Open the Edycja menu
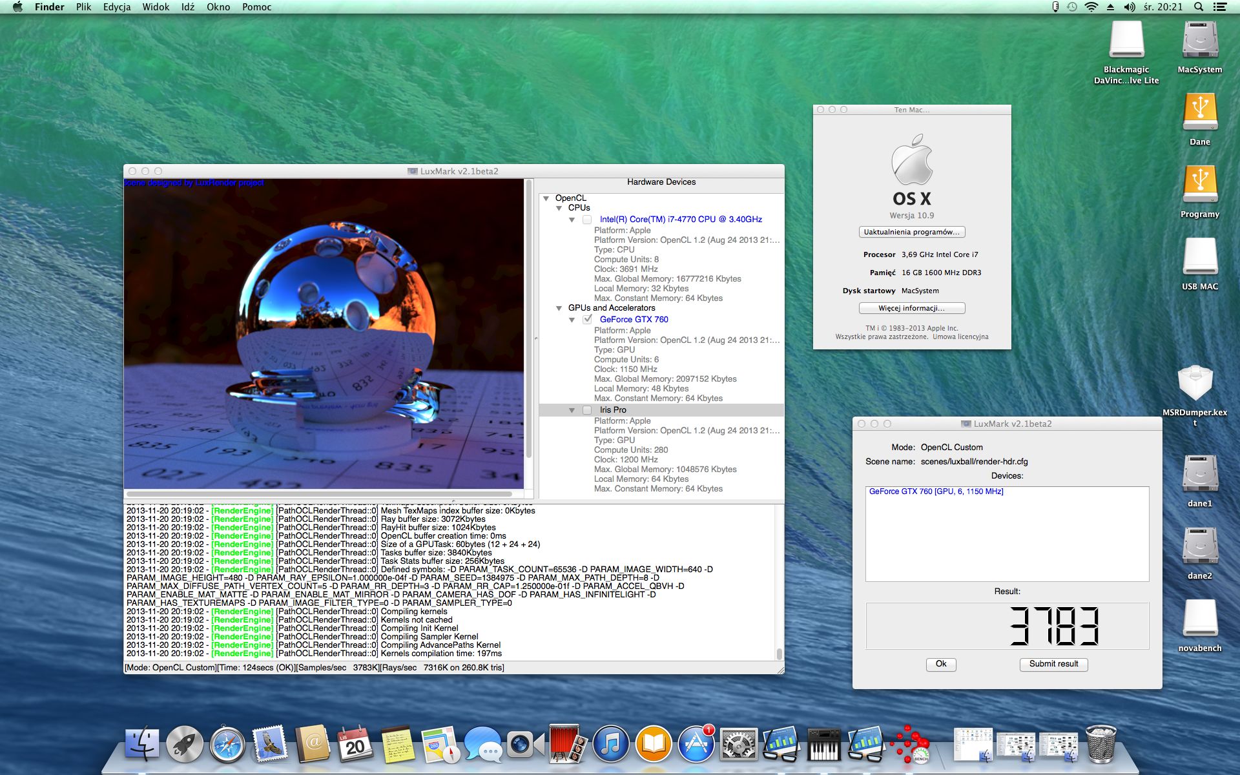1240x775 pixels. click(x=117, y=7)
